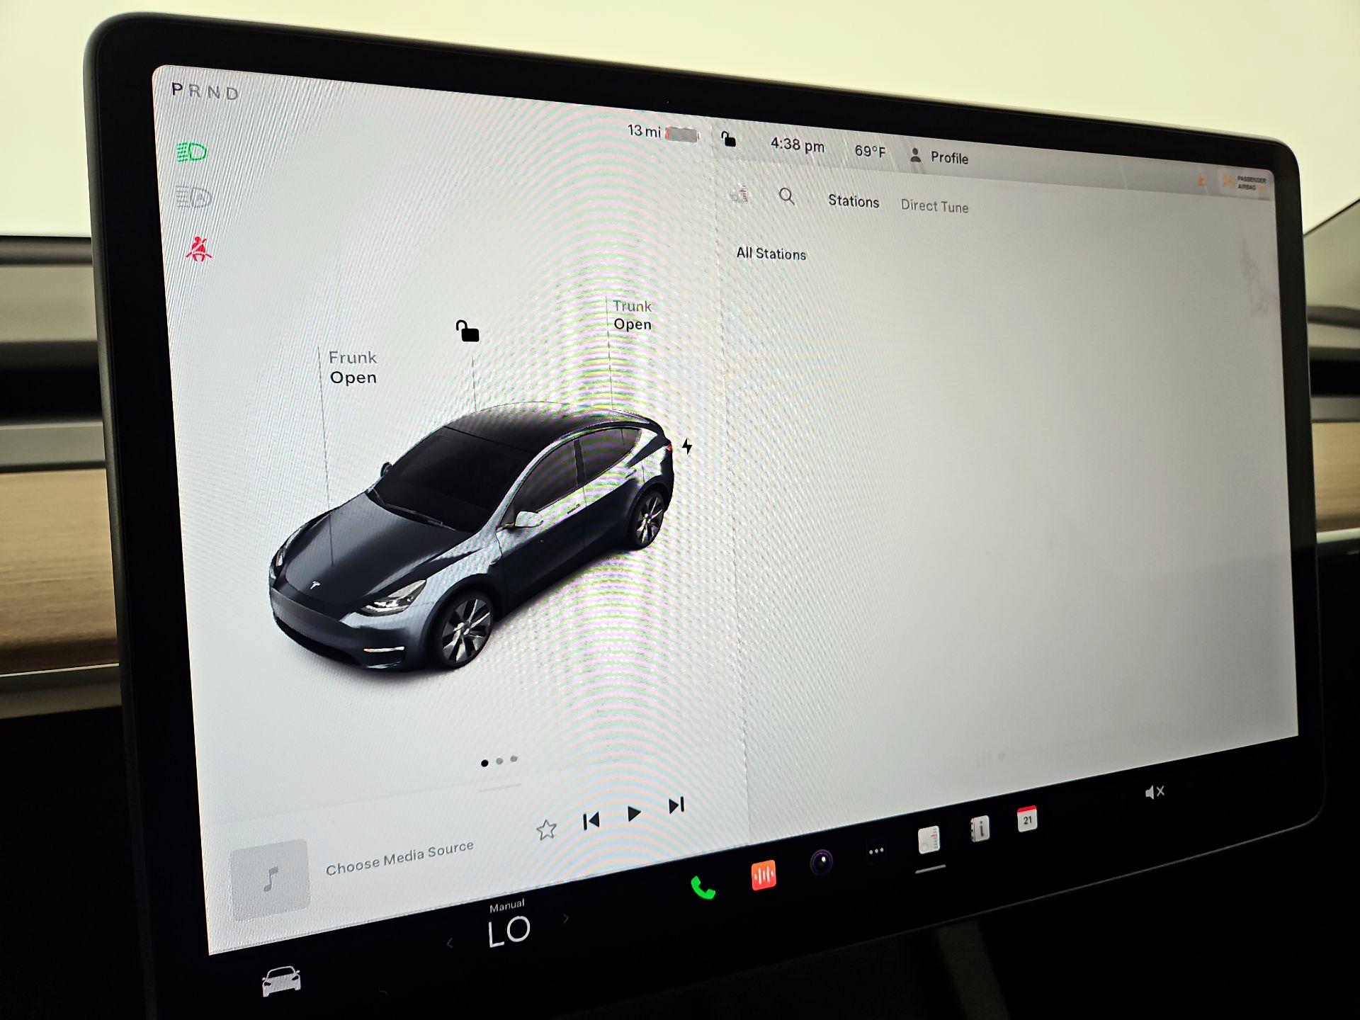1360x1020 pixels.
Task: Tap the green headlight indicator icon
Action: 191,152
